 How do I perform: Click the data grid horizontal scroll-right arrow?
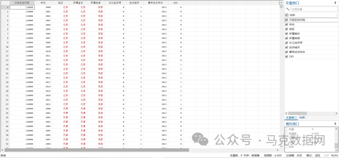click(x=277, y=150)
